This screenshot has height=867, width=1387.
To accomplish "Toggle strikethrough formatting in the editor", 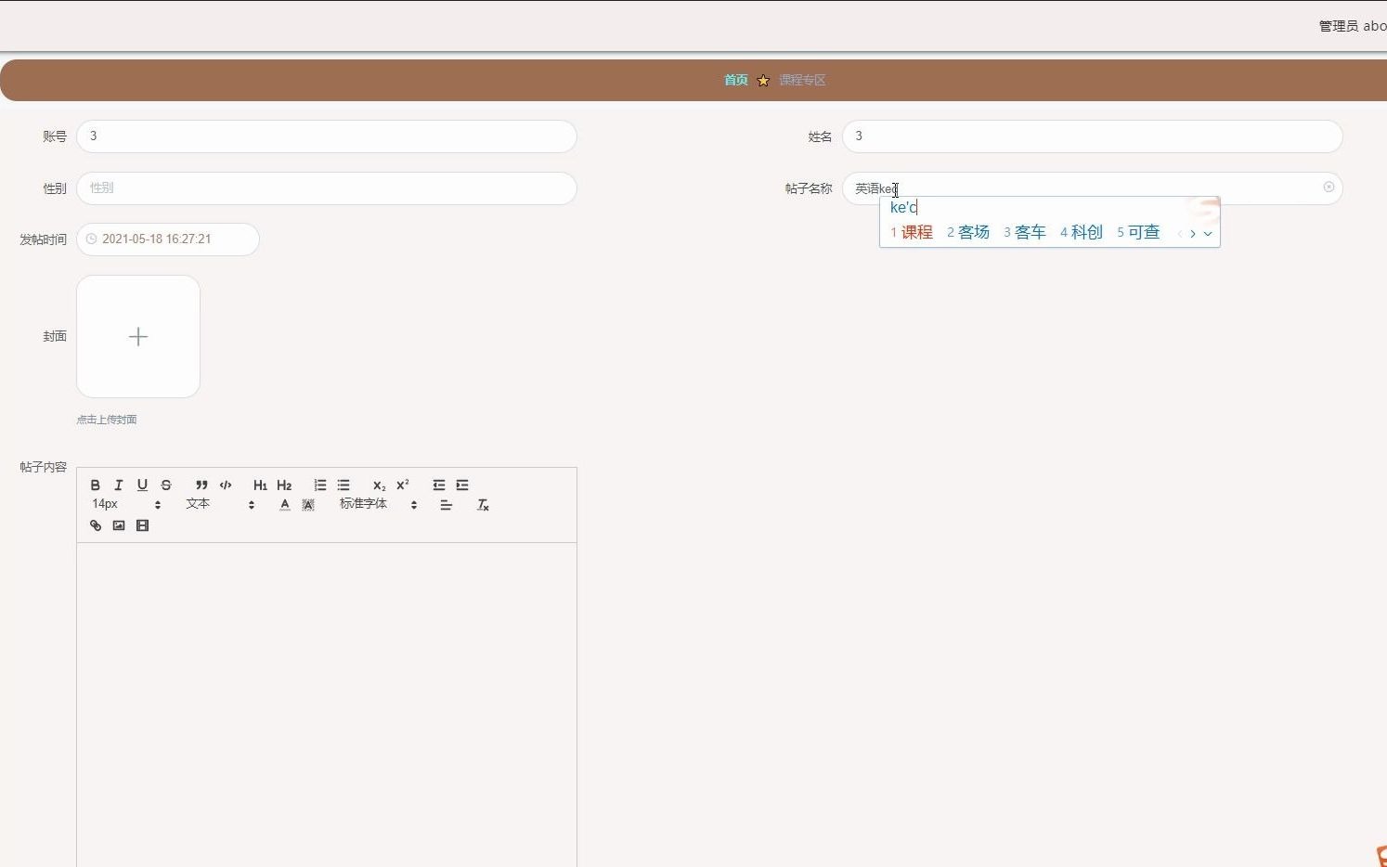I will click(166, 485).
